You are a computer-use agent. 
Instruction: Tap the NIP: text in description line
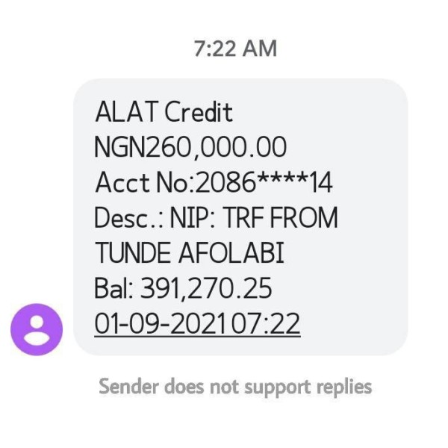coord(193,217)
